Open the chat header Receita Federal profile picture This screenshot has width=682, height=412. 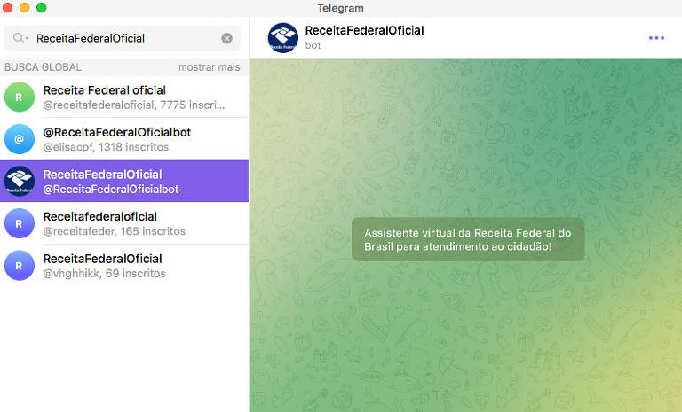point(282,38)
